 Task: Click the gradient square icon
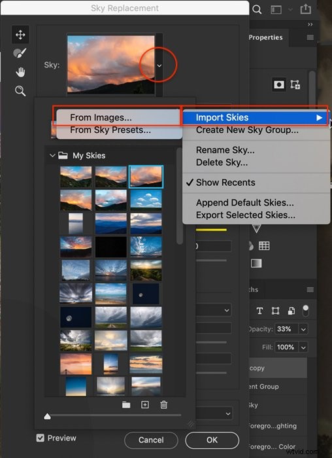256,263
